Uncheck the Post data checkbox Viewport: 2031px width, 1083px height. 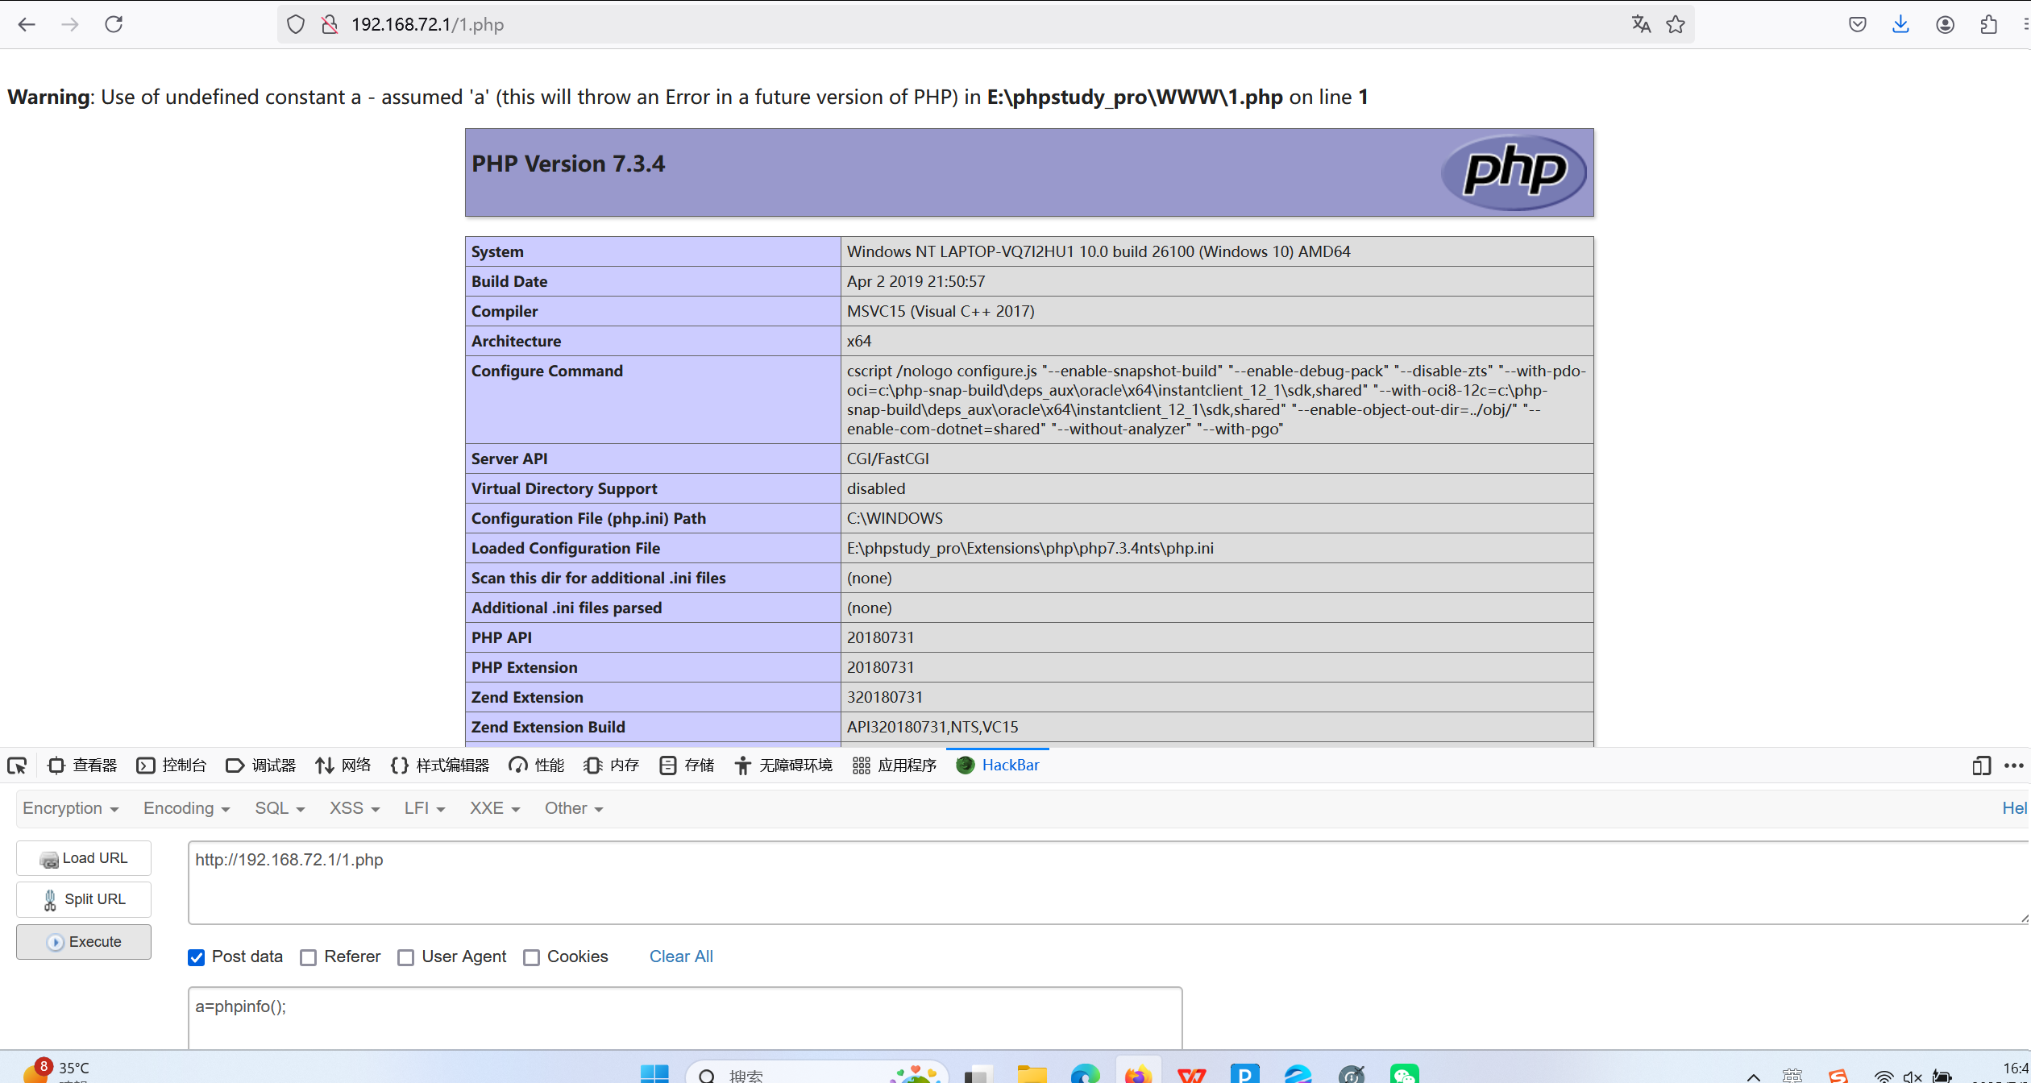click(x=196, y=957)
